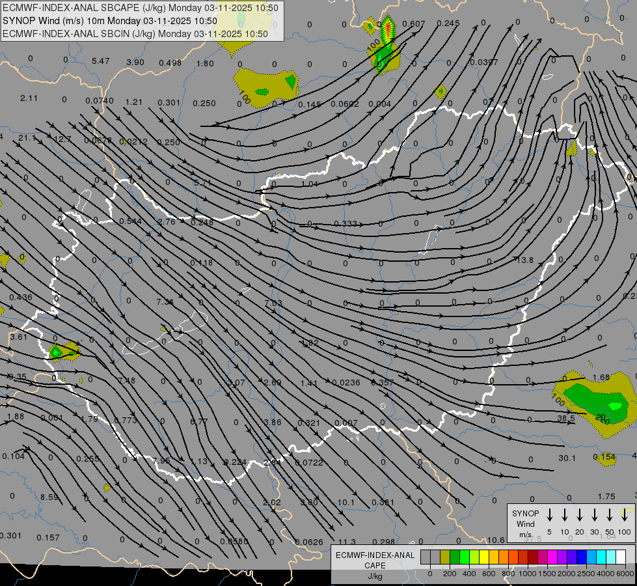Image resolution: width=637 pixels, height=586 pixels.
Task: Click the SBCIN value 0.0722
Action: tap(309, 462)
